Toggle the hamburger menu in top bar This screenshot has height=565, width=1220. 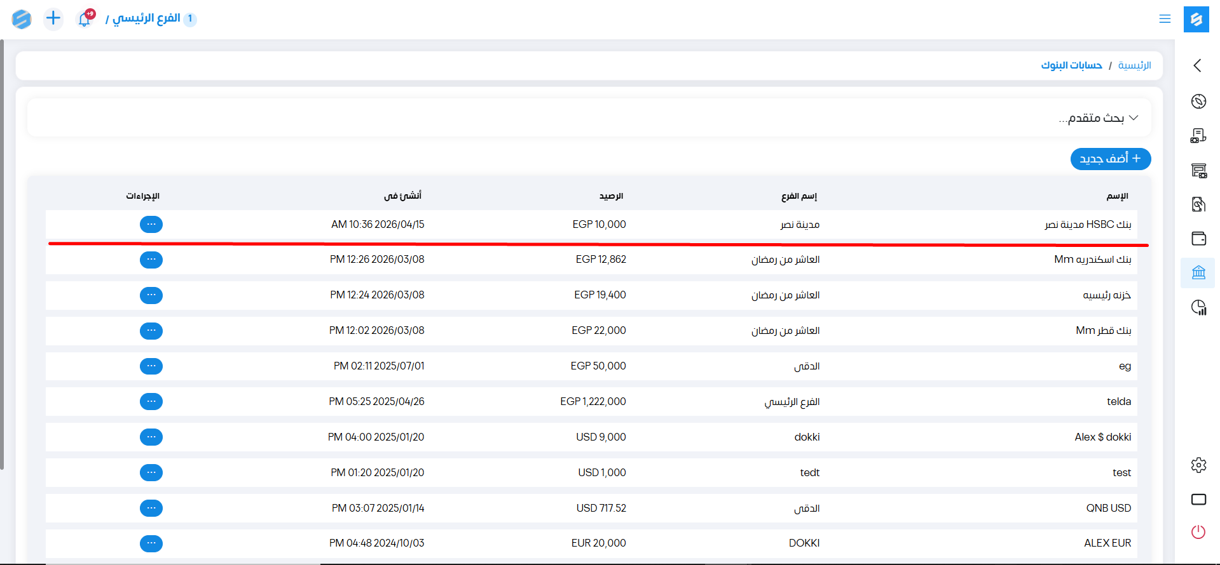[1165, 19]
